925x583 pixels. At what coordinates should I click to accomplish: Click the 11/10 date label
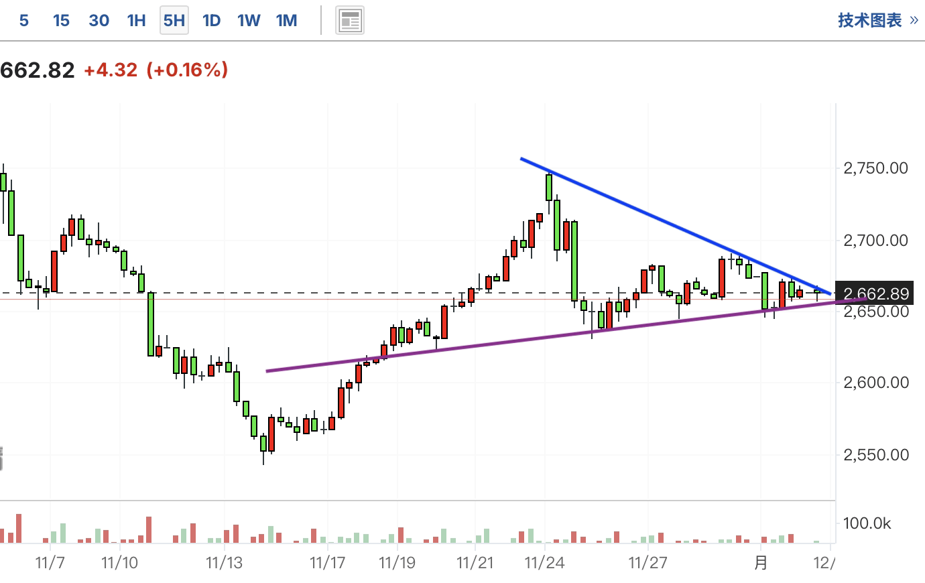[119, 562]
